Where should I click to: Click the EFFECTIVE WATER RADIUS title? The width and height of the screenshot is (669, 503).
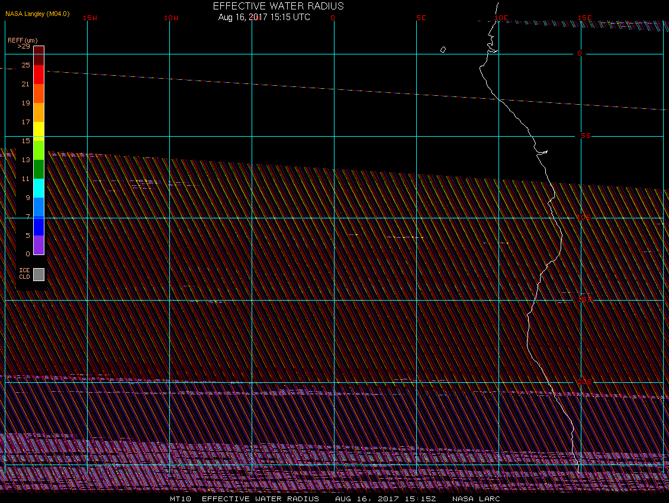click(x=278, y=7)
